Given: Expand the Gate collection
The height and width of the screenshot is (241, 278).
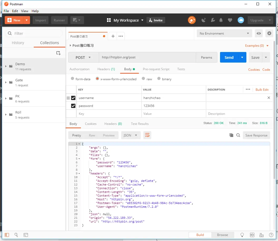Looking at the screenshot, I should (x=6, y=82).
